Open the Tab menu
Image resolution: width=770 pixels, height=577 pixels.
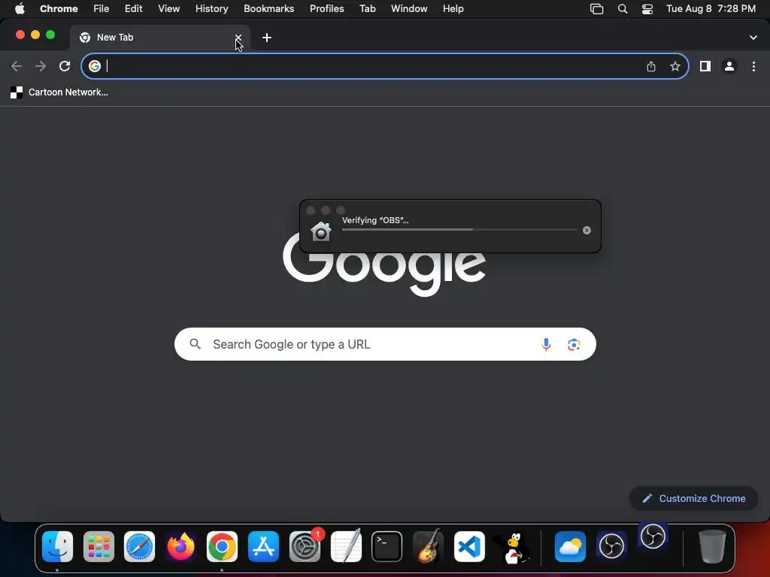[367, 9]
